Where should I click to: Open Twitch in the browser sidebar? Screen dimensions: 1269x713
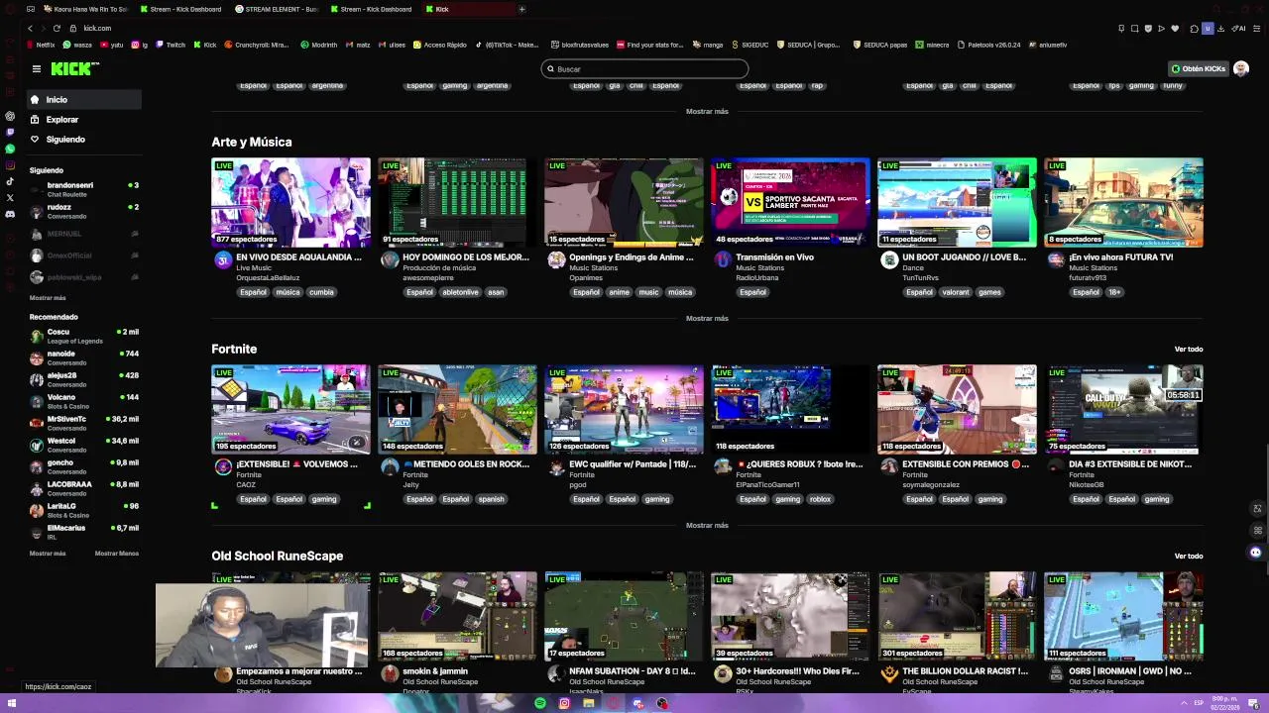pyautogui.click(x=10, y=132)
